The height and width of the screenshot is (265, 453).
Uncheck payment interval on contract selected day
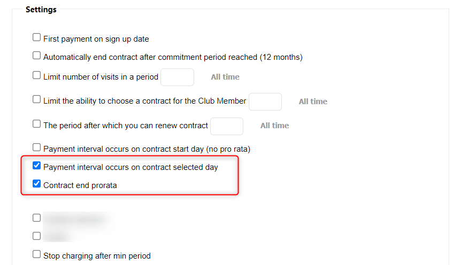[x=36, y=166]
